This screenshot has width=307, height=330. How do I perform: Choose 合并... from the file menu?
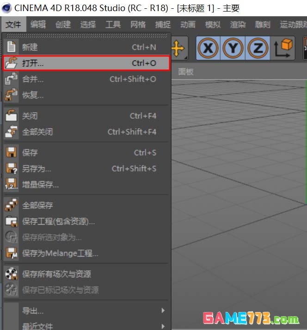tap(86, 79)
